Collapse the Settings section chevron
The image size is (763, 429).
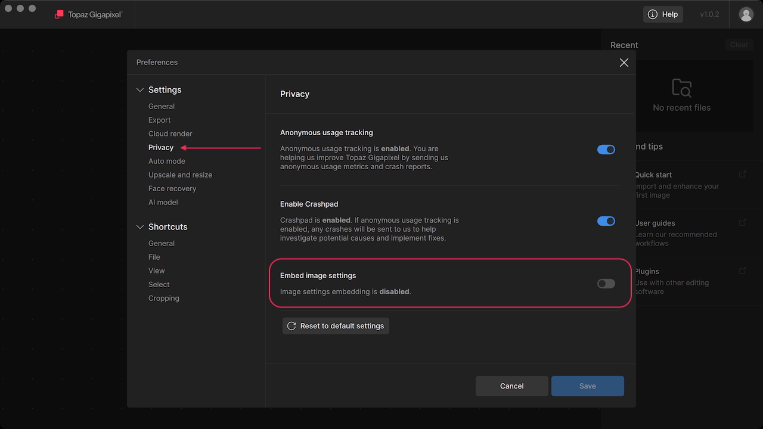140,90
